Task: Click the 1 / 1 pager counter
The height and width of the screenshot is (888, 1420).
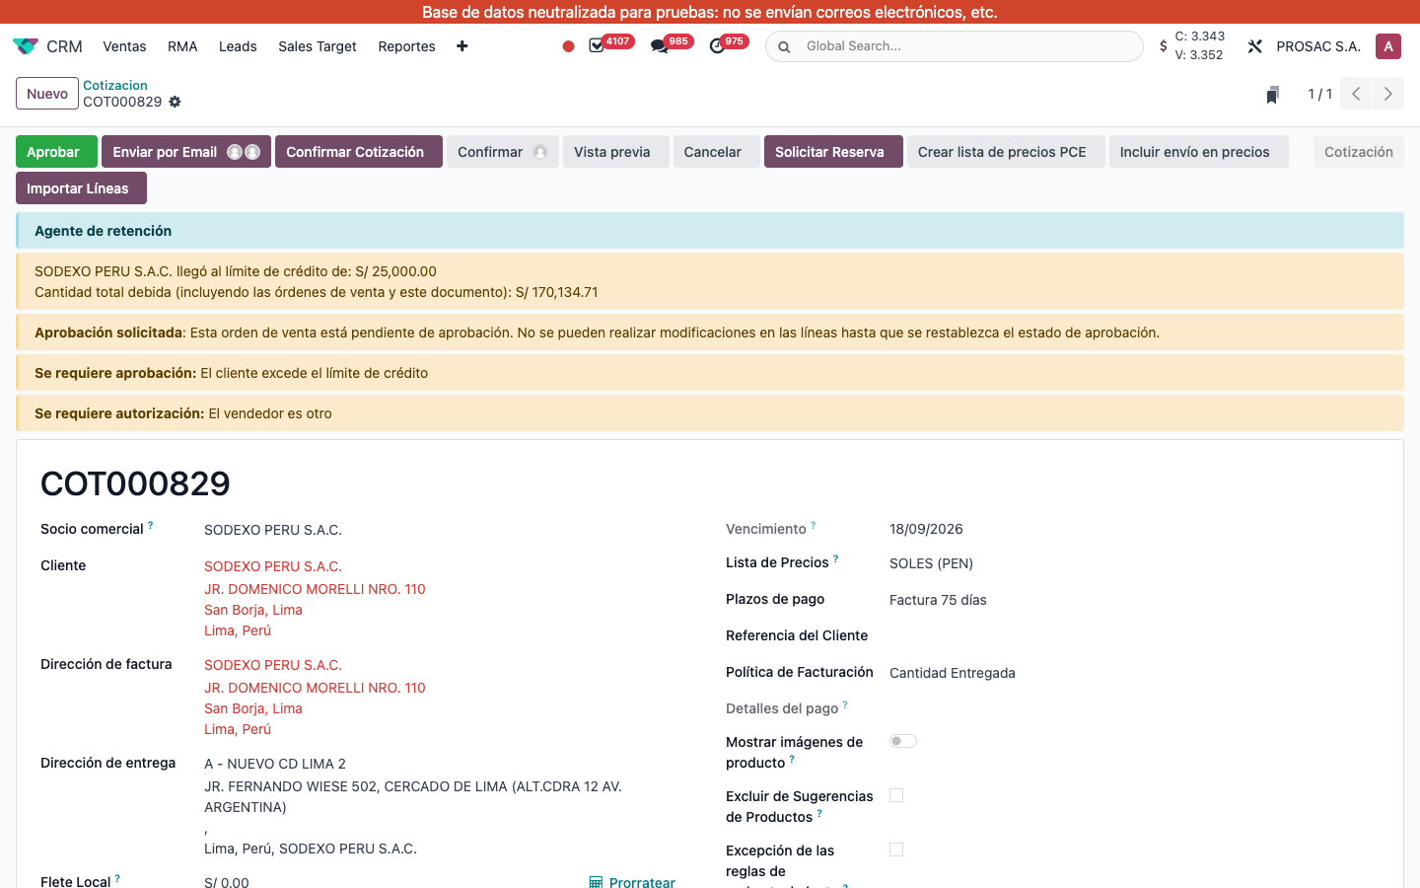Action: (1319, 94)
